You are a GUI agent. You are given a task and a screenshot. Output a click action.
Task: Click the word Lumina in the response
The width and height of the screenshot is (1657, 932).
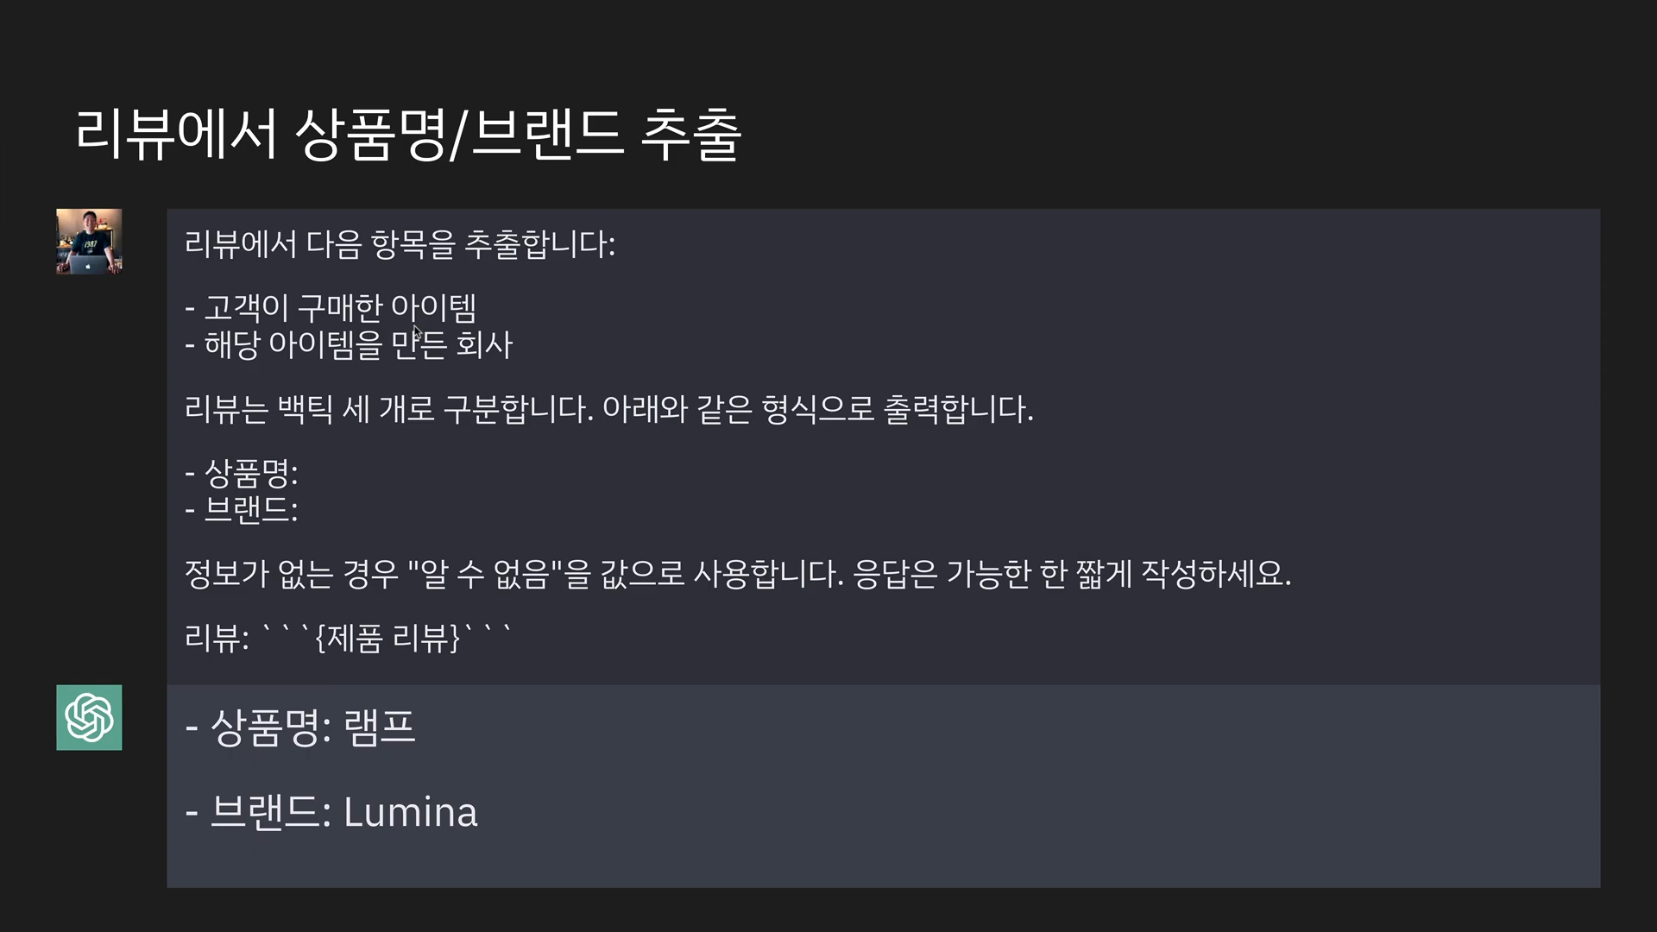coord(411,812)
